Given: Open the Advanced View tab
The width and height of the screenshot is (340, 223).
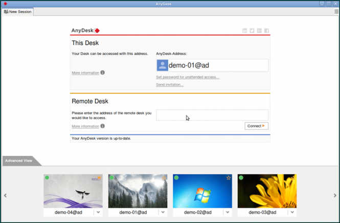Looking at the screenshot, I should pyautogui.click(x=18, y=161).
